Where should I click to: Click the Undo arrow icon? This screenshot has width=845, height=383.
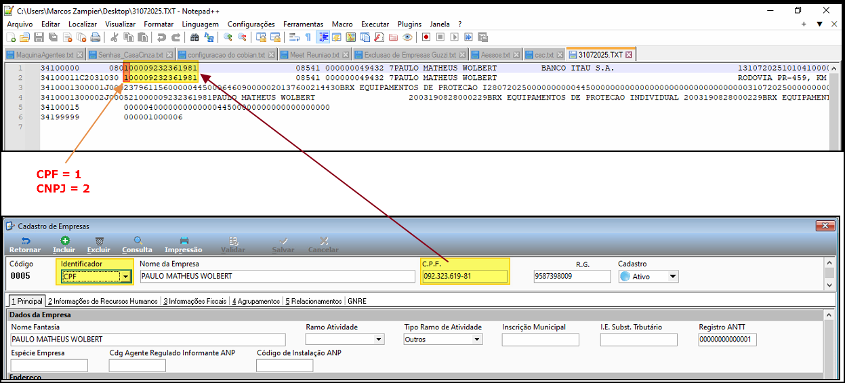161,37
